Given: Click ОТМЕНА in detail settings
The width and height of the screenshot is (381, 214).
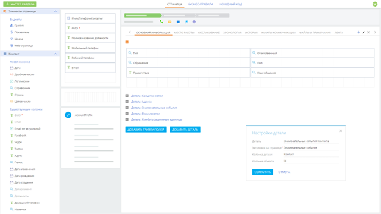Looking at the screenshot, I should point(284,172).
